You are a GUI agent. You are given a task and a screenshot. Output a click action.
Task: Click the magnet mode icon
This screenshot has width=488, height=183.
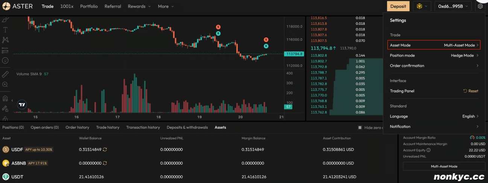pos(5,99)
